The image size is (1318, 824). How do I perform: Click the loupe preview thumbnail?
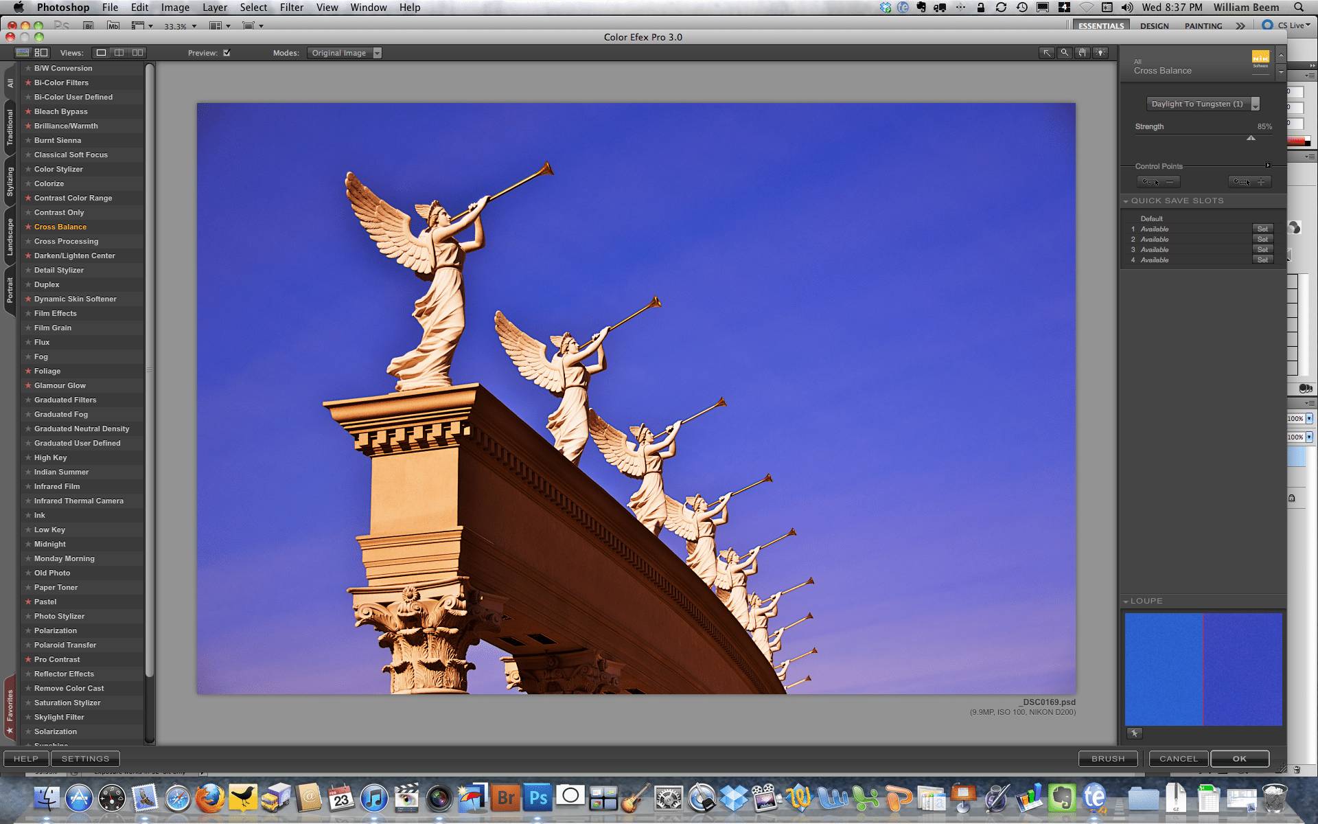tap(1203, 669)
